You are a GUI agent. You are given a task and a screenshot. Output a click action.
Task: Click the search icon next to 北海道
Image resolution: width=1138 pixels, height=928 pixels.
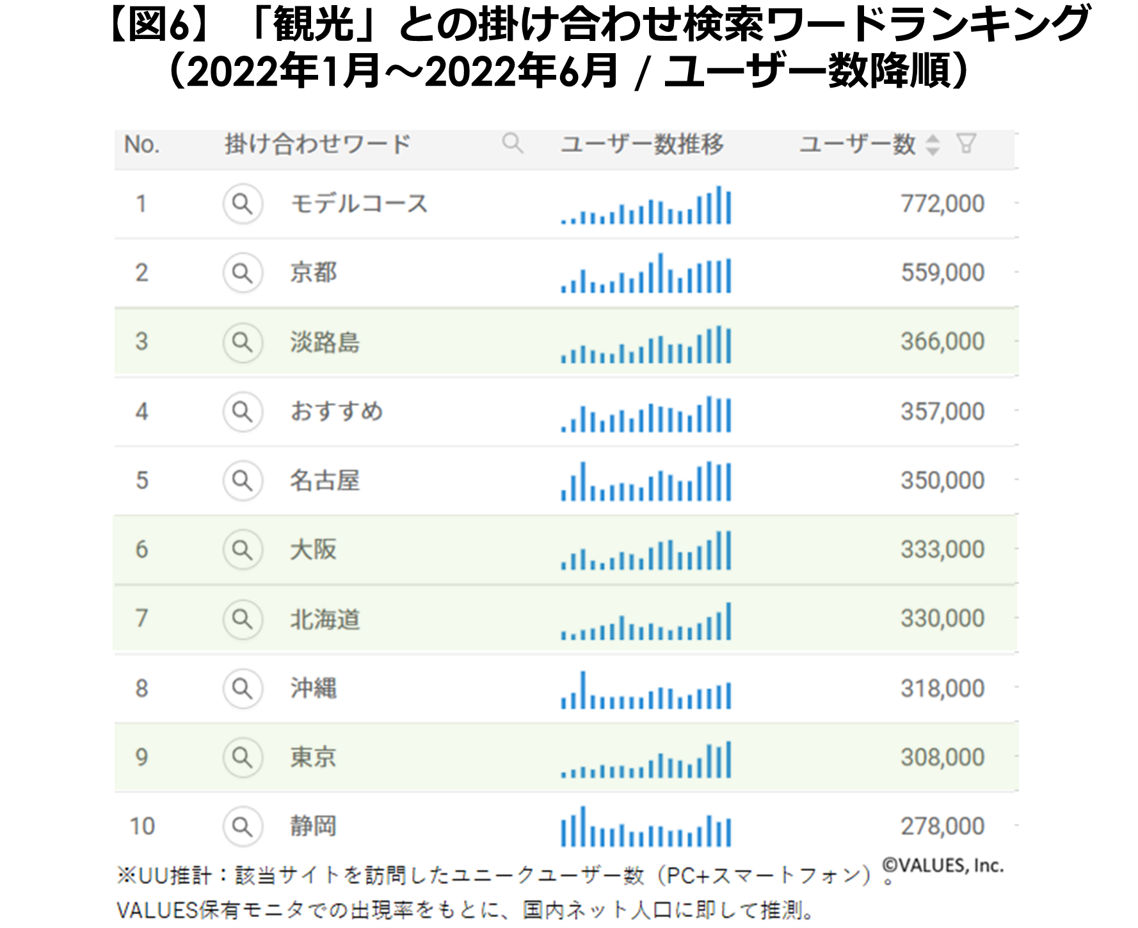click(x=243, y=619)
